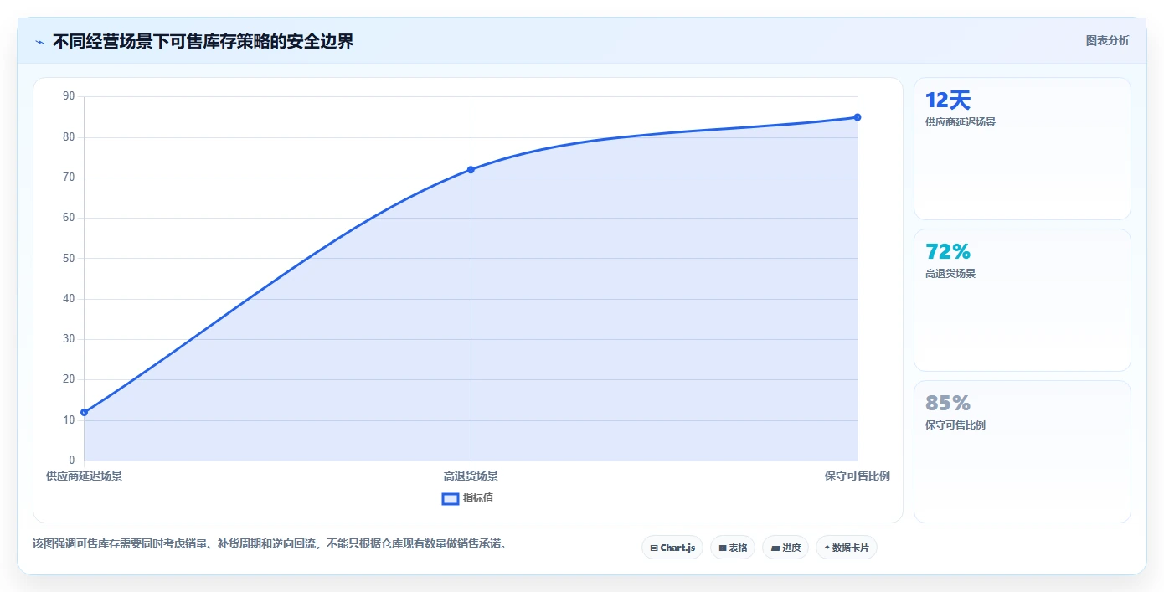Click the y-axis value 50
The height and width of the screenshot is (592, 1164).
point(69,258)
